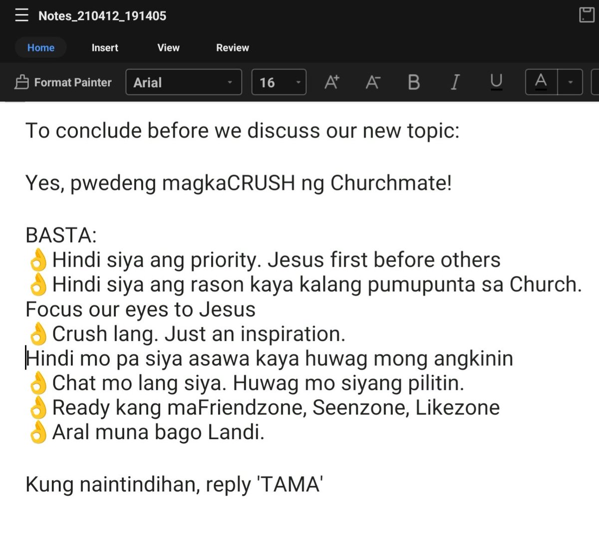Apply the font color A button

point(541,82)
